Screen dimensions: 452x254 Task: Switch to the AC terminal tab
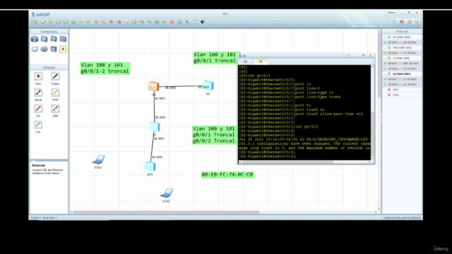coord(245,61)
